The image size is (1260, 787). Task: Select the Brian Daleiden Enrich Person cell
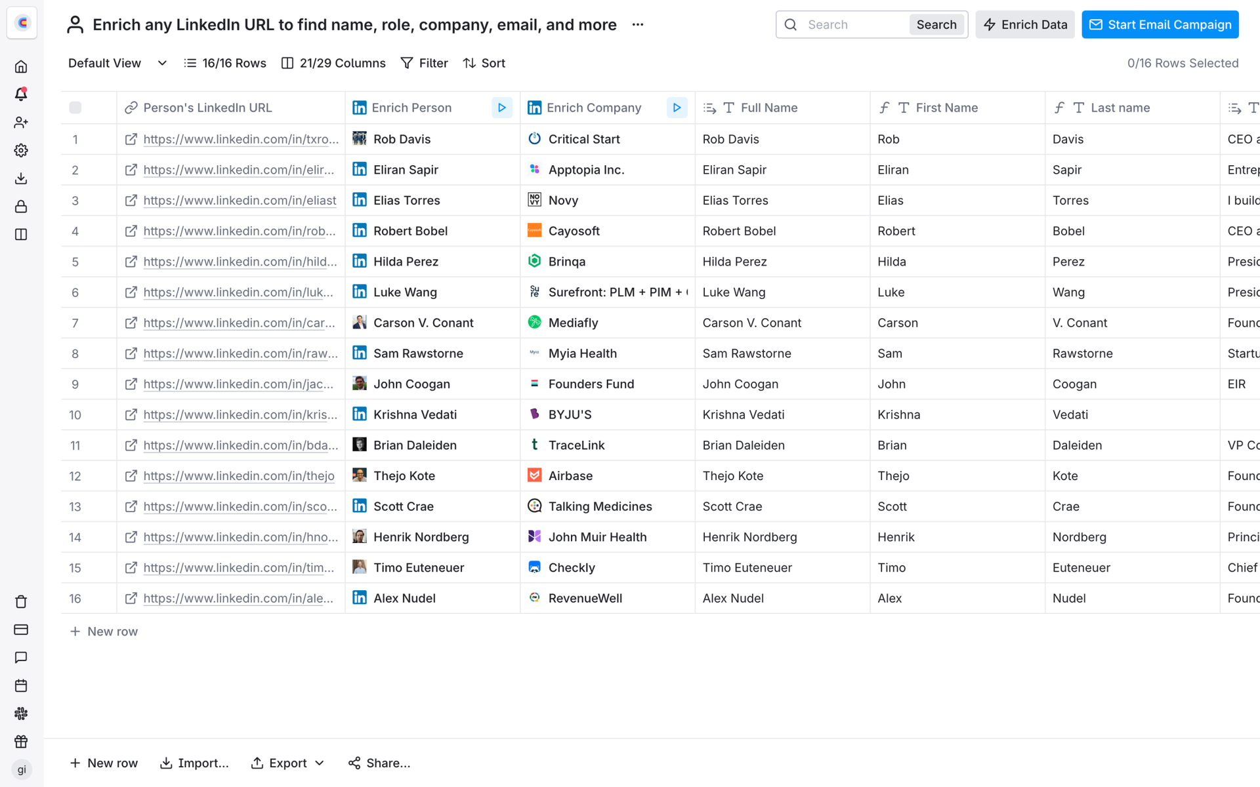pyautogui.click(x=432, y=445)
